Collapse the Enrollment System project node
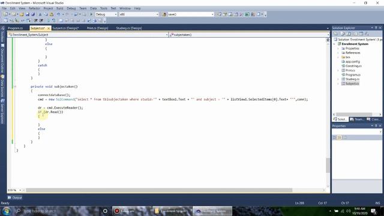Viewport: 384px width, 216px height. click(334, 44)
